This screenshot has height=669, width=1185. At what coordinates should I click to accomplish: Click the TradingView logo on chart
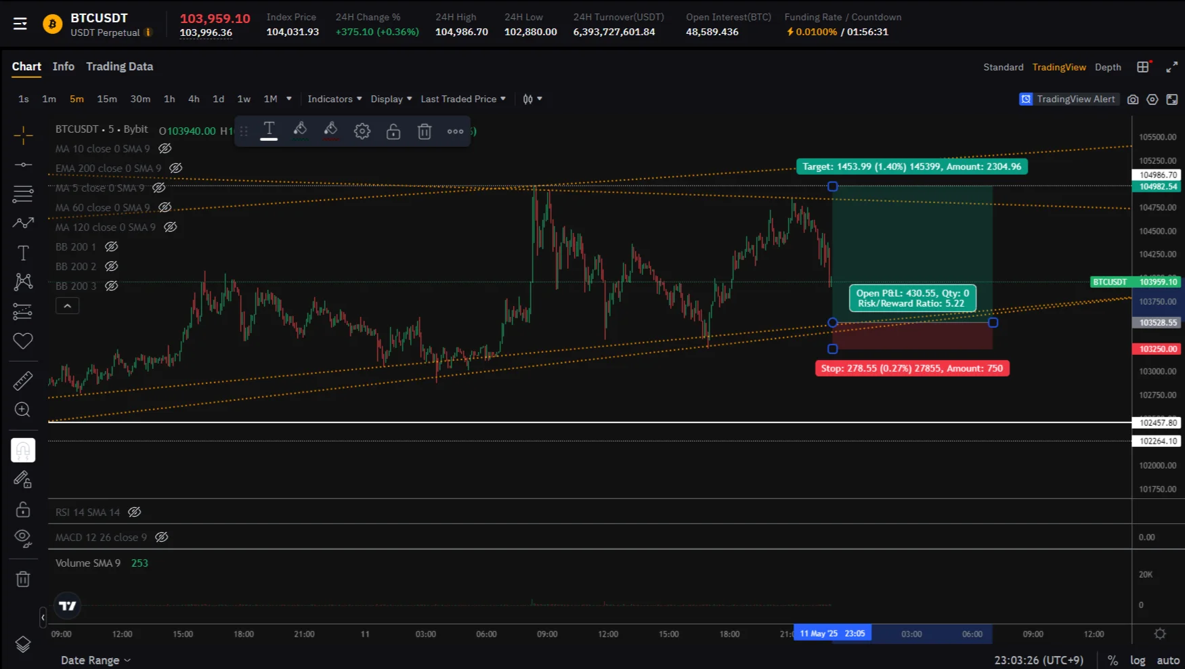pyautogui.click(x=68, y=606)
